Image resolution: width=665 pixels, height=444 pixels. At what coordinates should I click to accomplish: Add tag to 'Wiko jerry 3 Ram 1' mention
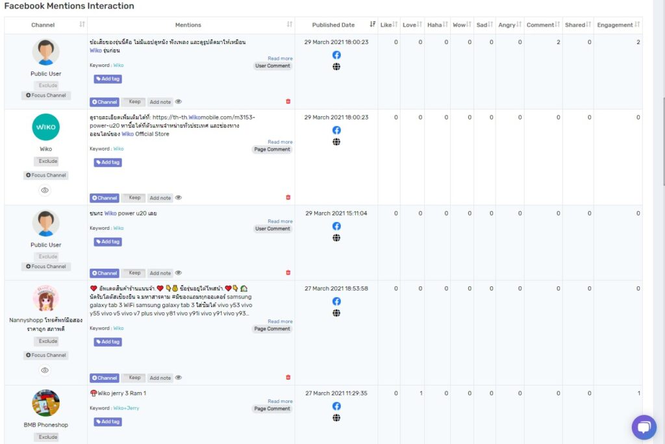tap(108, 421)
